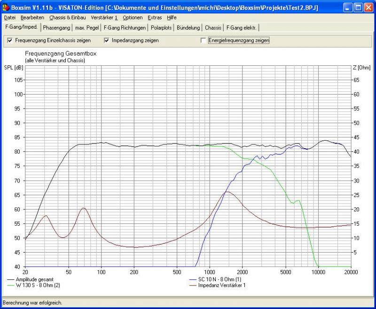
Task: Disable Frequenzgang Einzelchassis zeigen checkbox
Action: pyautogui.click(x=10, y=40)
